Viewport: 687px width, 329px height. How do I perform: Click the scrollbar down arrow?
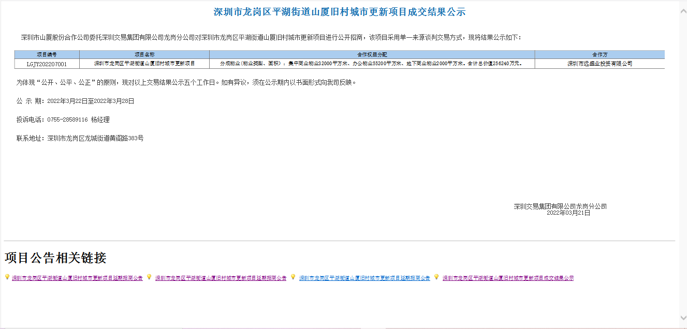682,318
